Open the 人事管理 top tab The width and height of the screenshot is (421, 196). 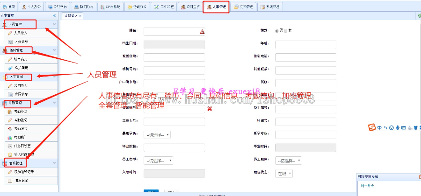coord(216,7)
